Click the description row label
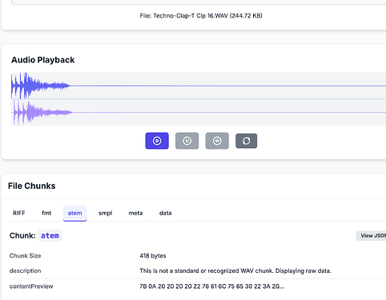 coord(26,271)
